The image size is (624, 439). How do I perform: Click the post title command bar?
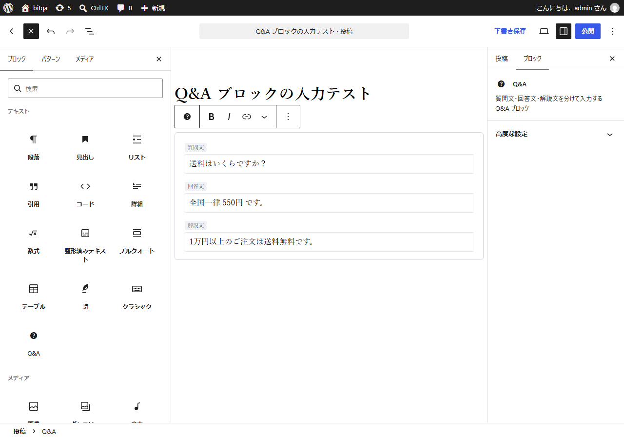tap(304, 31)
